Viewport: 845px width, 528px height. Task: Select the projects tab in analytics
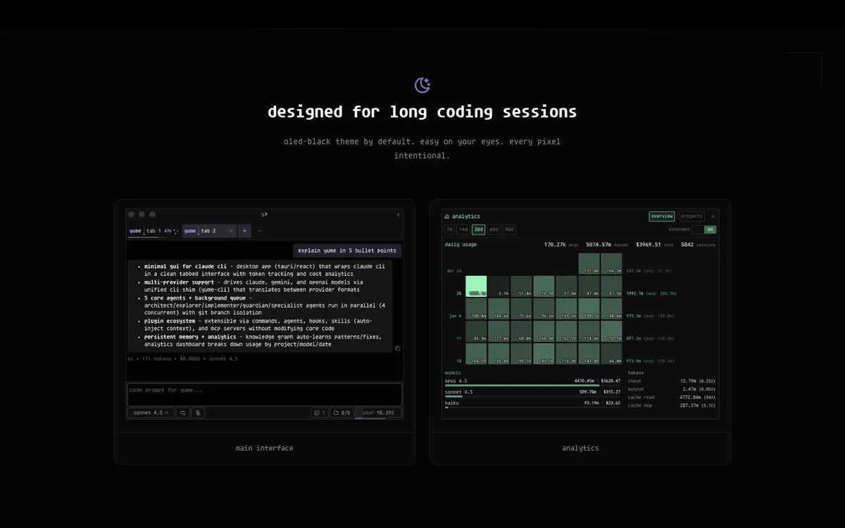click(691, 216)
